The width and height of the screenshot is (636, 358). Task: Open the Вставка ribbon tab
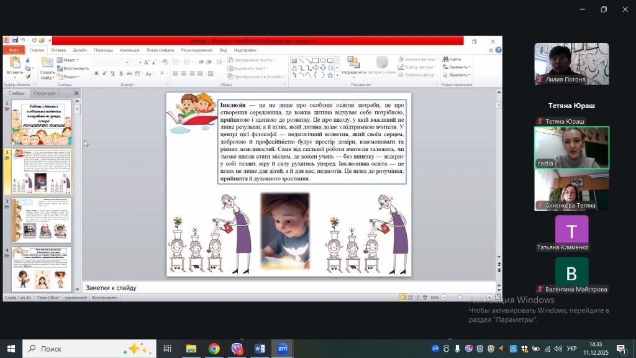[x=58, y=50]
